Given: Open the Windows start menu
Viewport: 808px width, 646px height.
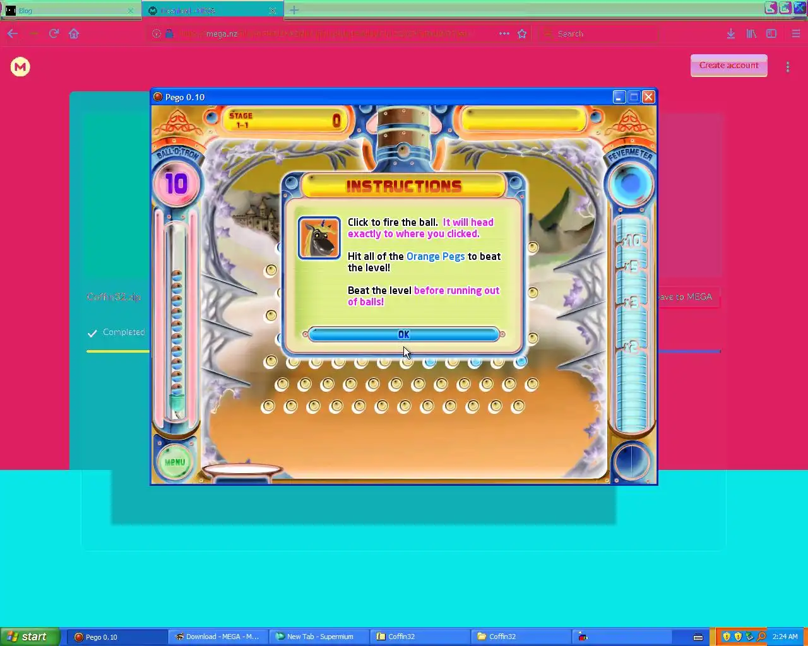Looking at the screenshot, I should pyautogui.click(x=30, y=637).
